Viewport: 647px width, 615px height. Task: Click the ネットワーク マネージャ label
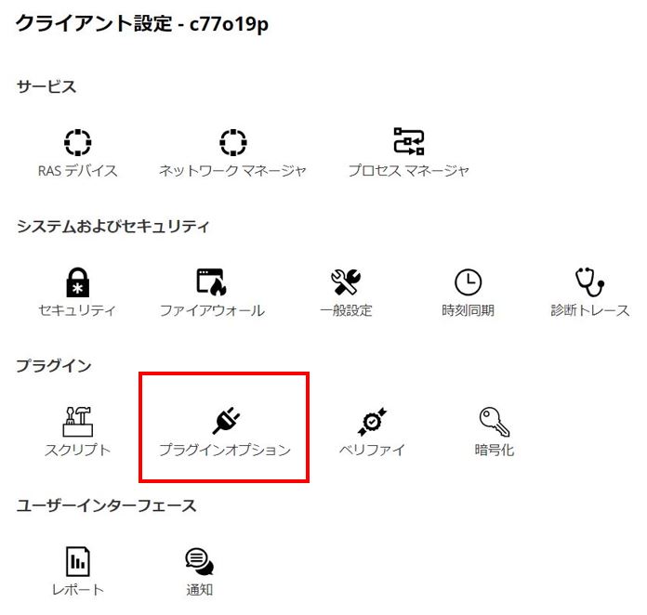[x=232, y=171]
